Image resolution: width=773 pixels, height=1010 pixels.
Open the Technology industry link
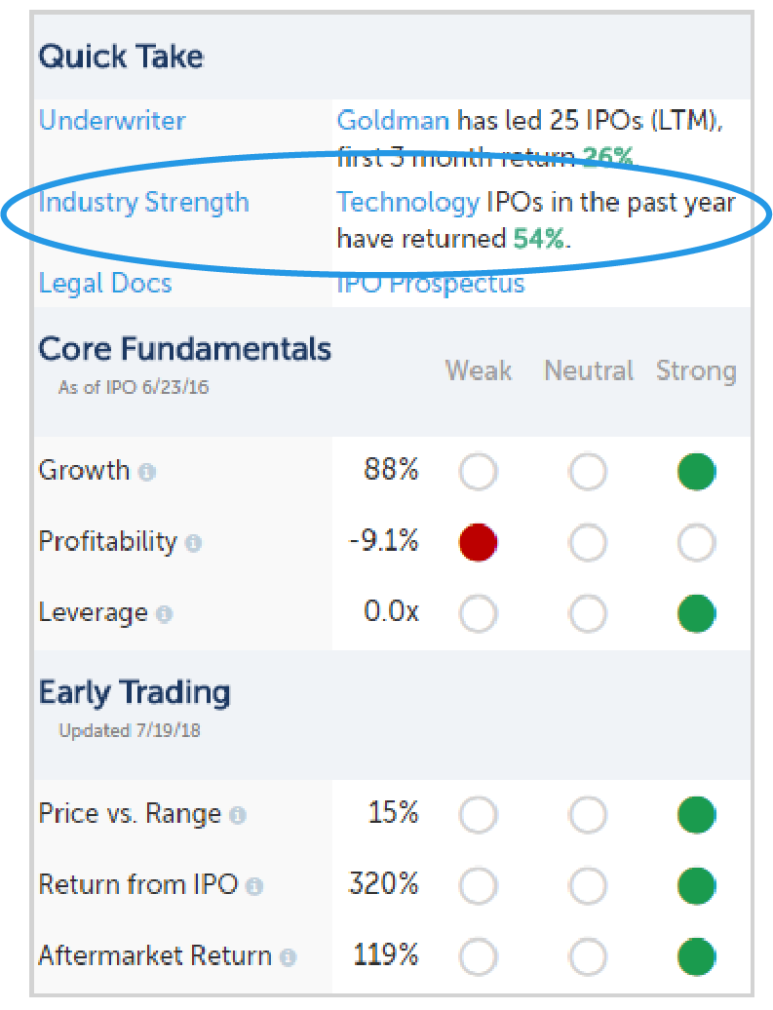[x=408, y=203]
